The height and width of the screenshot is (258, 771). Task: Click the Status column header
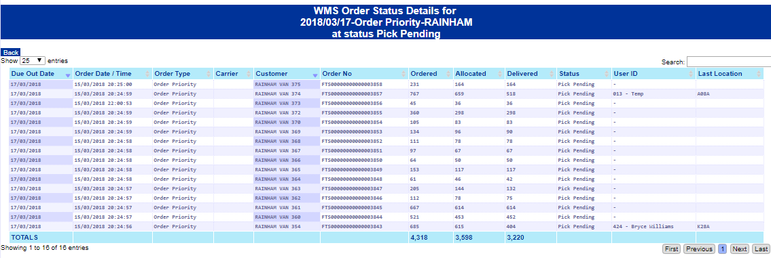pos(584,74)
